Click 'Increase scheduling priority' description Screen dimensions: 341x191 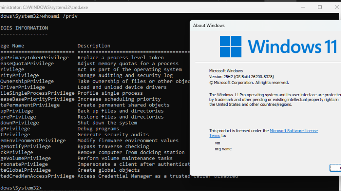(119, 99)
